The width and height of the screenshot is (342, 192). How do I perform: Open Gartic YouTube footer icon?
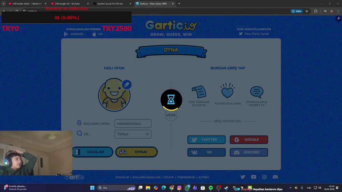(254, 177)
